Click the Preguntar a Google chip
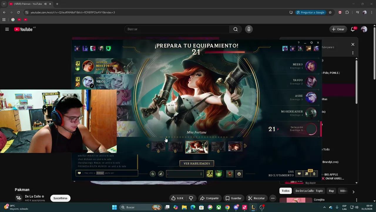Image resolution: width=376 pixels, height=212 pixels. coord(310,12)
